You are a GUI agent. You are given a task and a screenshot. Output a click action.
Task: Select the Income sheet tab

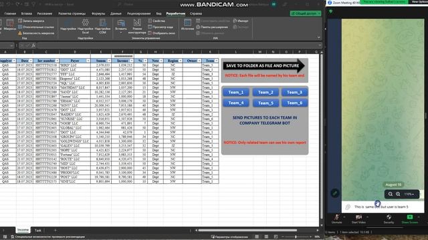(x=23, y=230)
